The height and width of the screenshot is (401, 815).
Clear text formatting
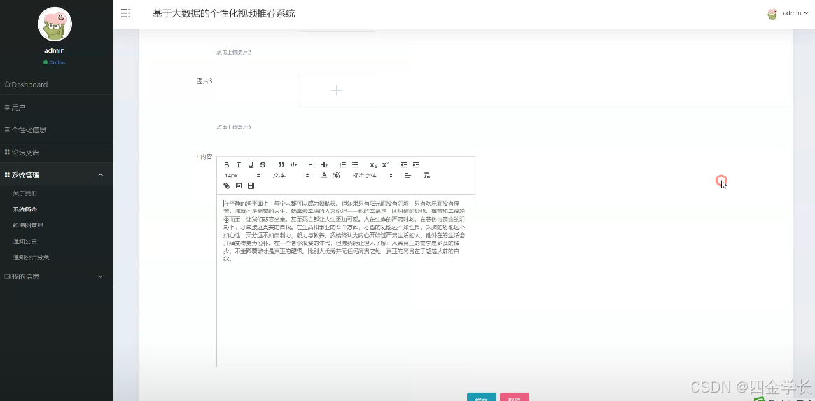tap(426, 175)
